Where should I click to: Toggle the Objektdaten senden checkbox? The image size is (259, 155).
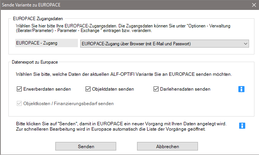pyautogui.click(x=88, y=89)
